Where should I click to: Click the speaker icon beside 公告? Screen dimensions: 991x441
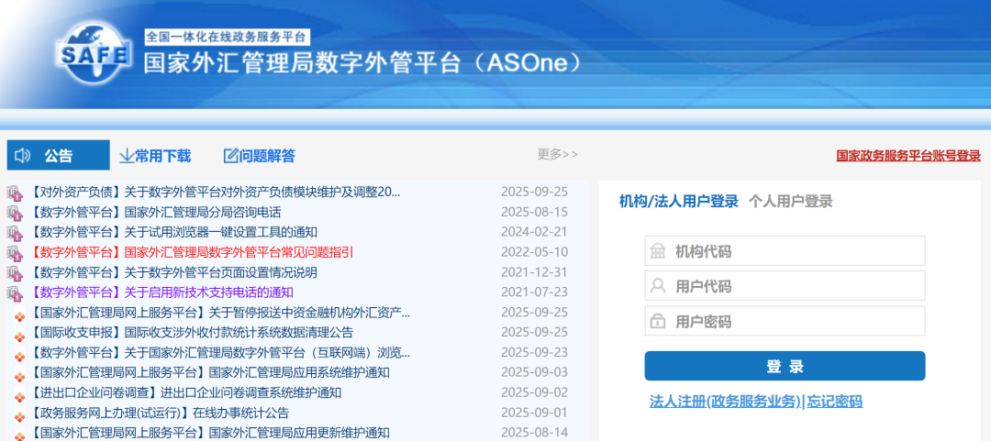pyautogui.click(x=22, y=156)
